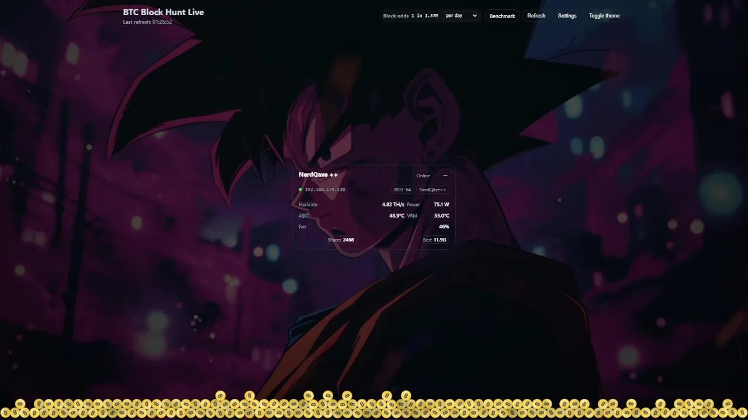Screen dimensions: 748x420
Task: Toggle theme using the header button
Action: 604,16
